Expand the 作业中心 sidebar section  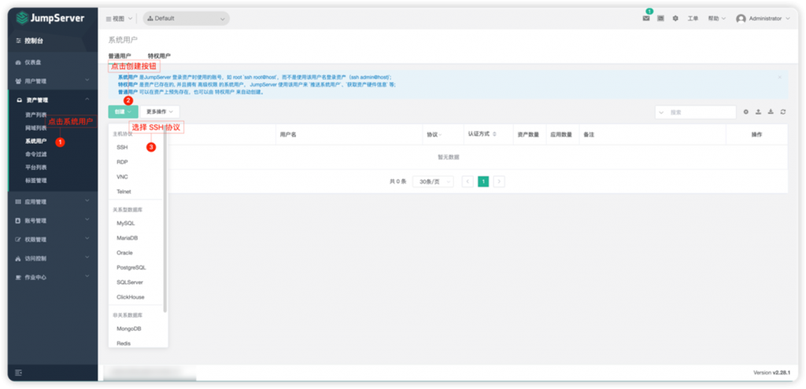(x=87, y=277)
